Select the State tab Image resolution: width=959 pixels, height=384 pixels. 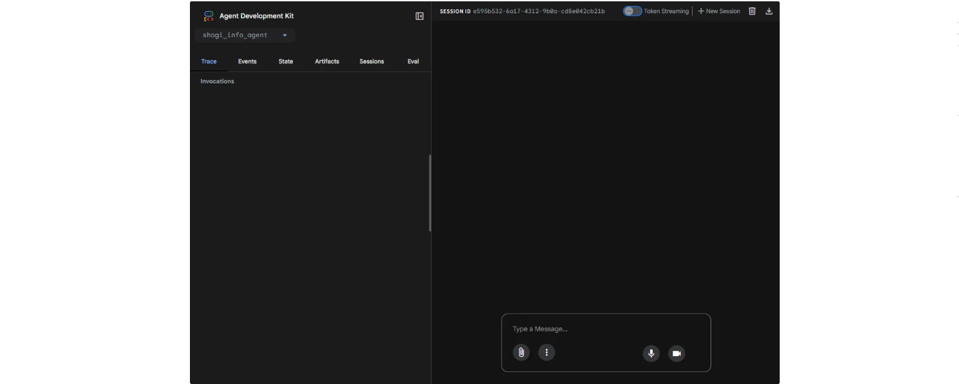pyautogui.click(x=286, y=62)
